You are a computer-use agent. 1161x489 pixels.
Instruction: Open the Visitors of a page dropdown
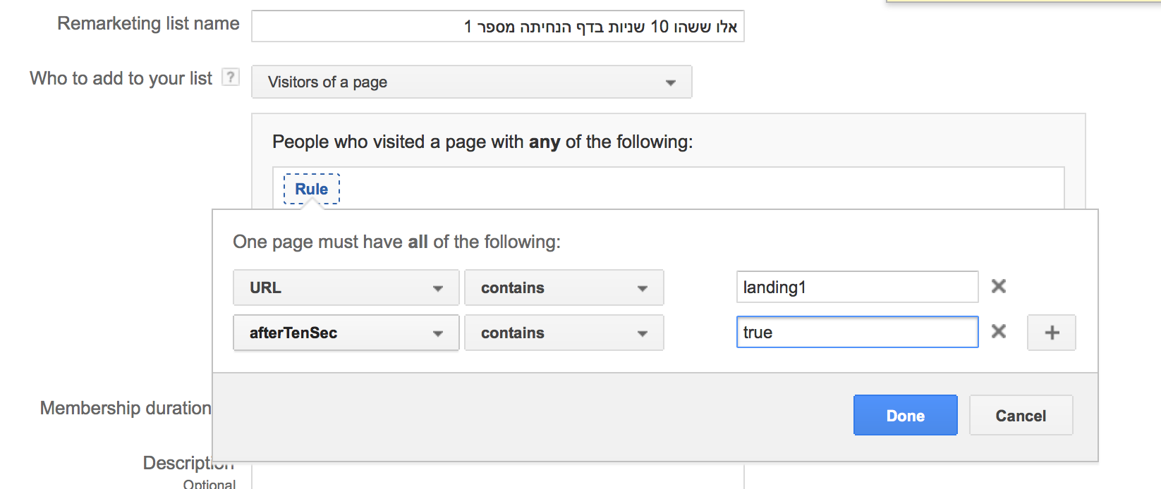pos(472,82)
